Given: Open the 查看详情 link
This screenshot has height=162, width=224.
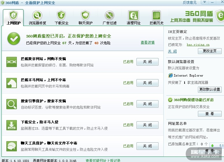Looking at the screenshot, I should coord(147,42).
